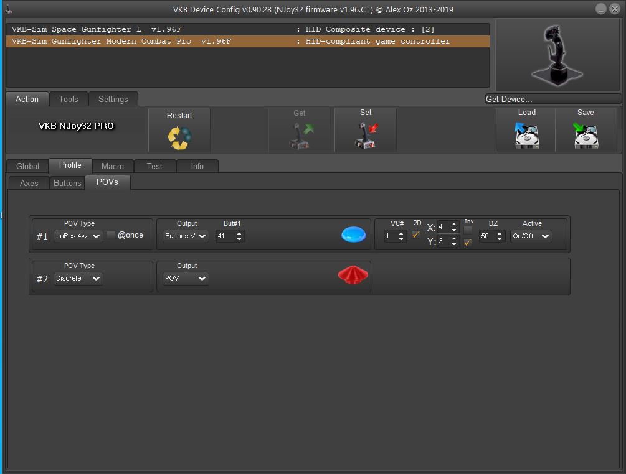
Task: Open POV #2 Output dropdown POV
Action: 186,278
